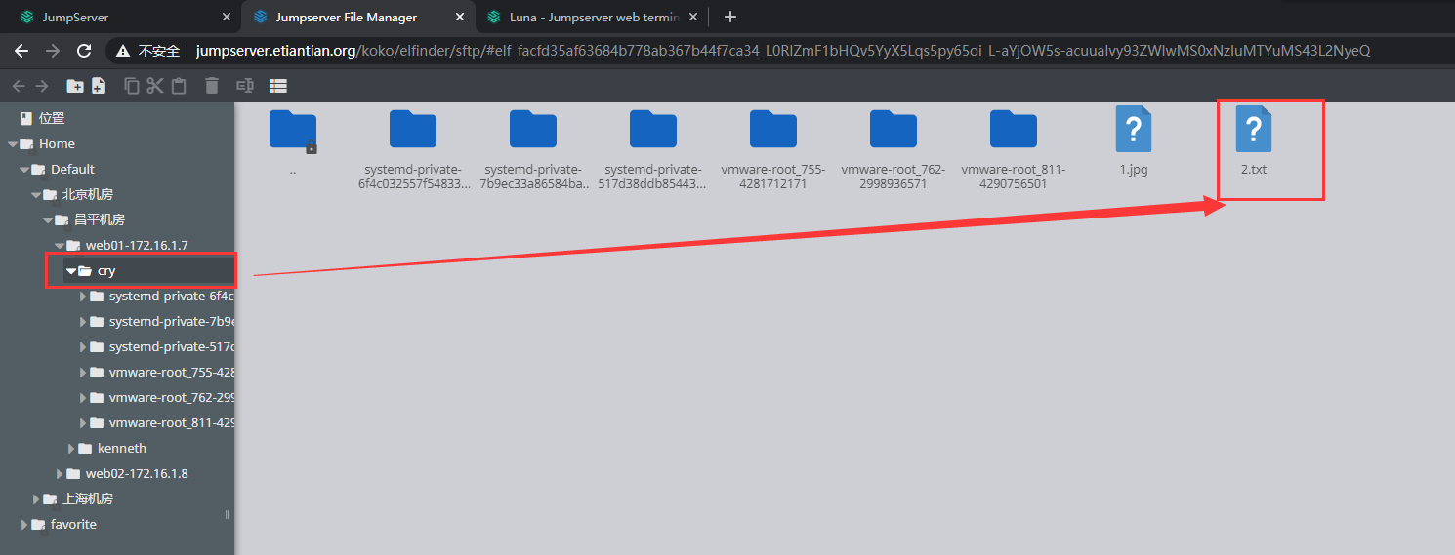Select the kenneth tree item
This screenshot has width=1455, height=555.
122,449
